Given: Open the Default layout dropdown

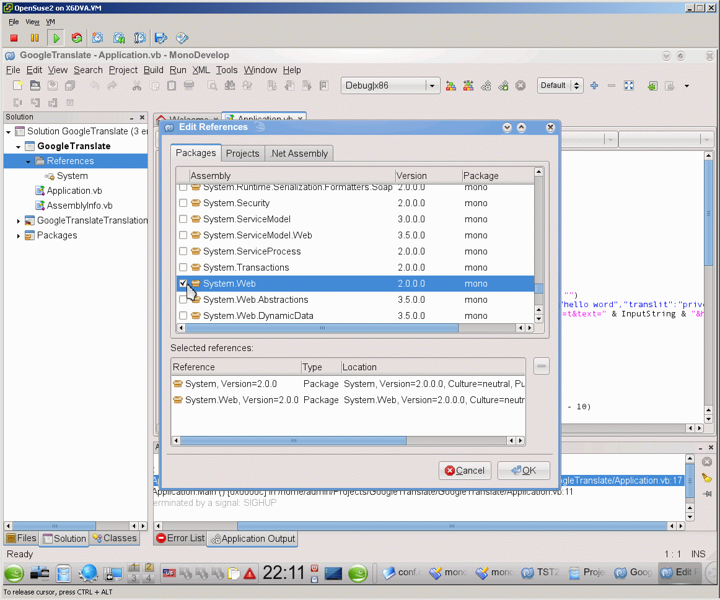Looking at the screenshot, I should point(560,85).
